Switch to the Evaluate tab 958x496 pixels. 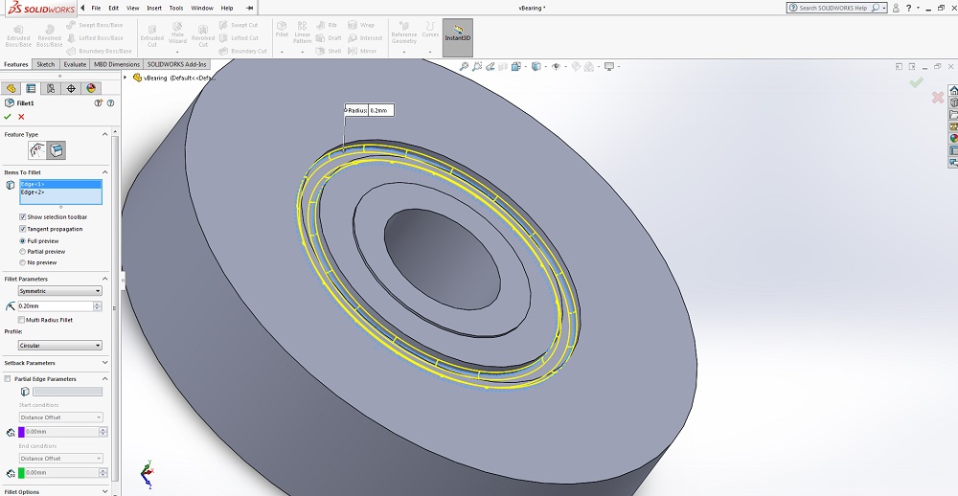pos(75,64)
